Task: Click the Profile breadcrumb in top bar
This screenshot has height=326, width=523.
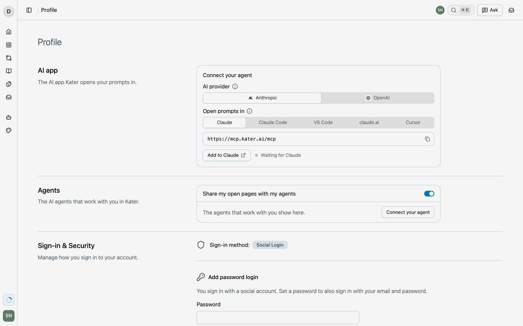Action: pos(49,10)
